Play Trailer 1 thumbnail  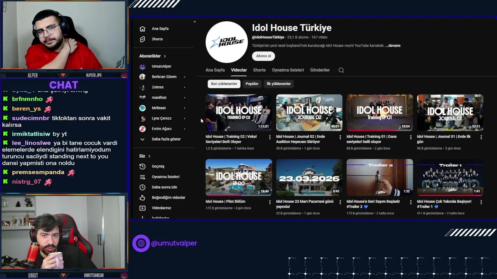click(450, 177)
